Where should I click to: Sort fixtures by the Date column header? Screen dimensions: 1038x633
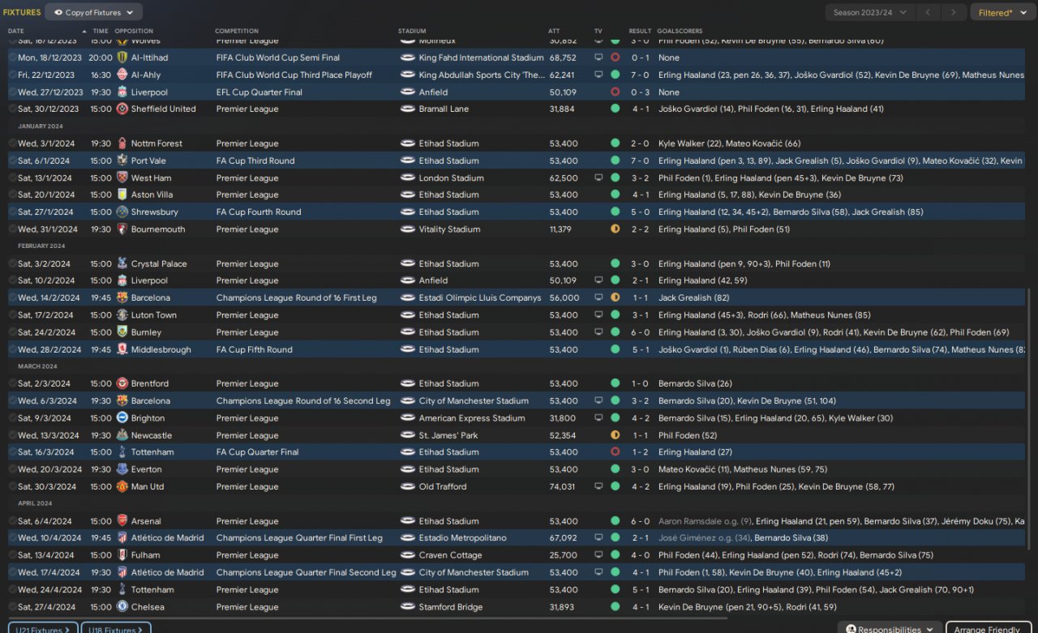pyautogui.click(x=16, y=31)
